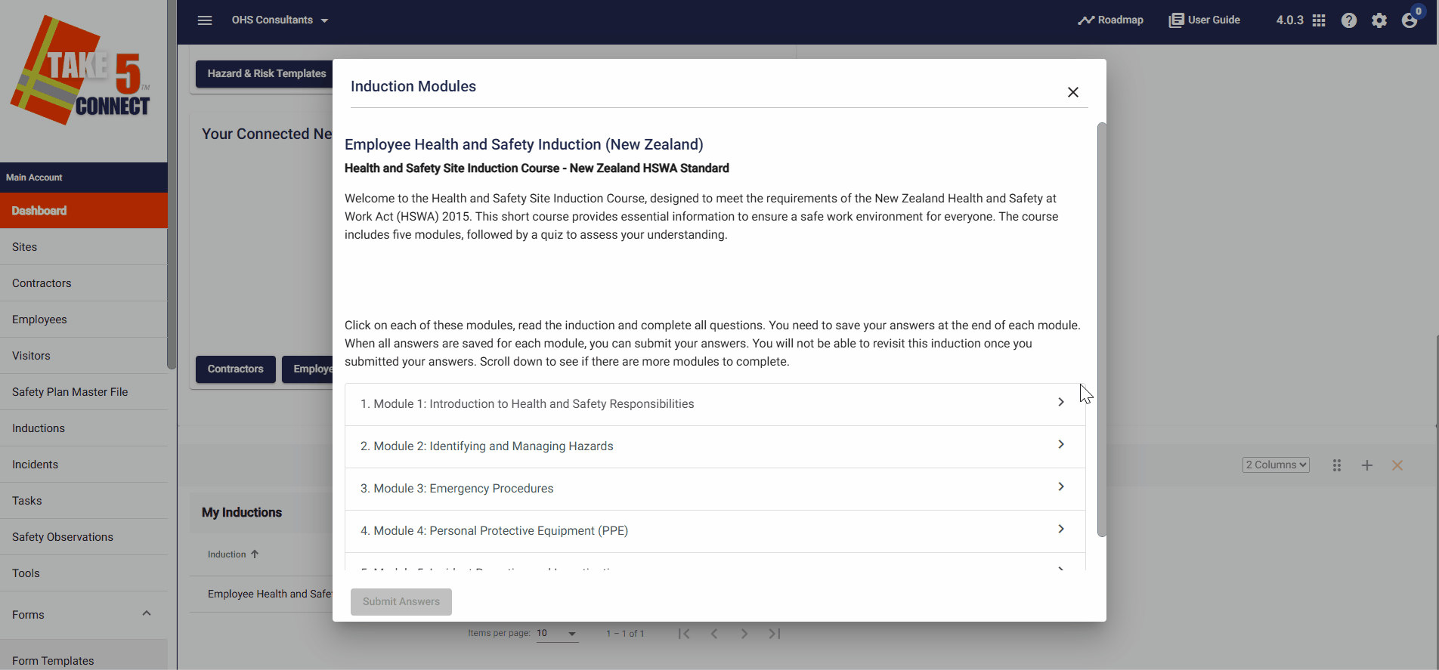1439x670 pixels.
Task: Open Tasks in the sidebar
Action: coord(84,501)
